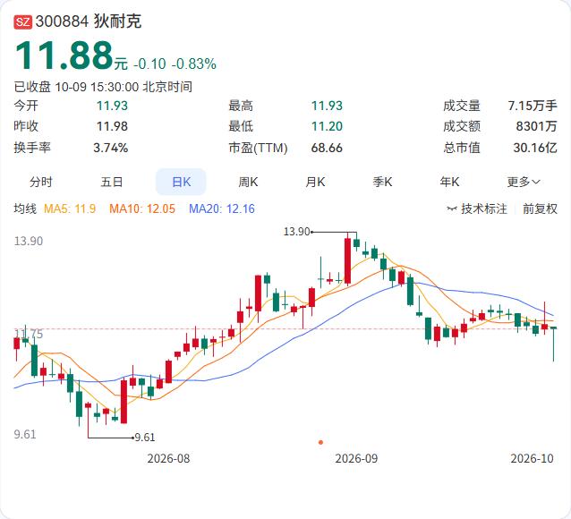Switch to the 周K tab
Image resolution: width=571 pixels, height=519 pixels.
tap(248, 182)
